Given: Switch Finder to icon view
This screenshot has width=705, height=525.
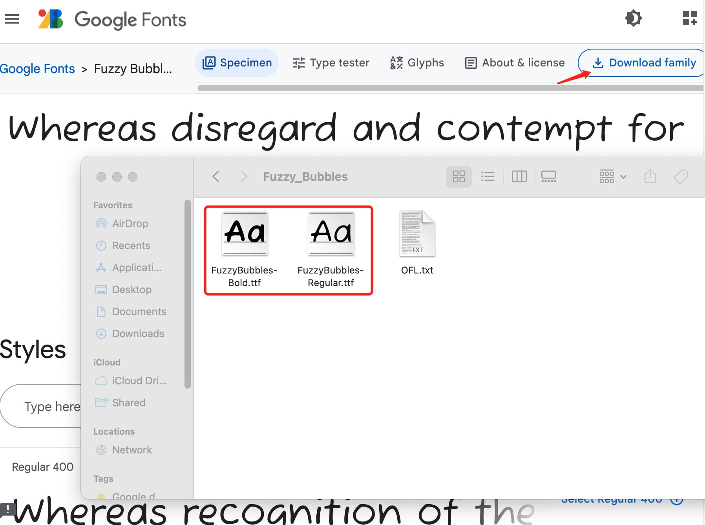Looking at the screenshot, I should (x=458, y=176).
